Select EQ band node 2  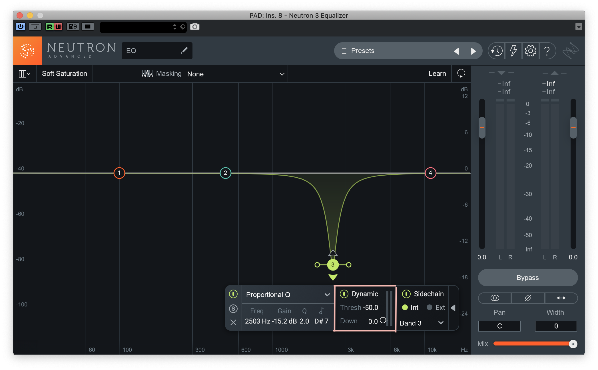tap(225, 173)
